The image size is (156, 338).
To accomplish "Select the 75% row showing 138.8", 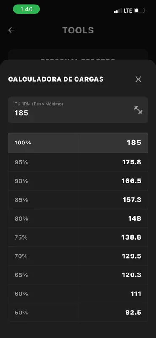I will [78, 237].
